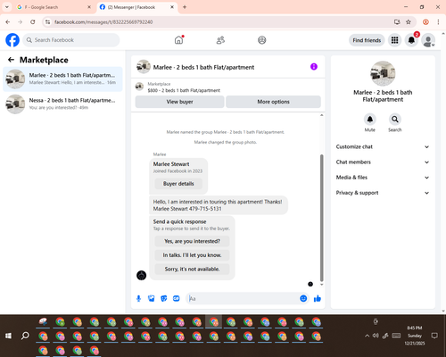
Task: Expand the Customize chat section
Action: tap(383, 146)
